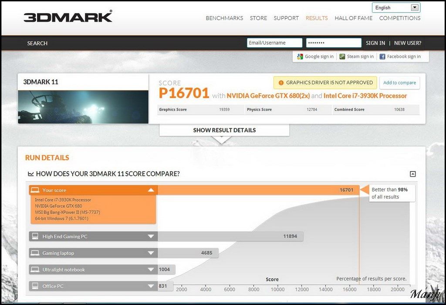Click the 3DMARK 11 title text

(41, 82)
